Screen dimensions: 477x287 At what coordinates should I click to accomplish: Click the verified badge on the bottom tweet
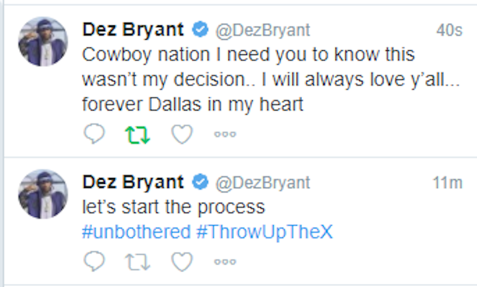[200, 182]
